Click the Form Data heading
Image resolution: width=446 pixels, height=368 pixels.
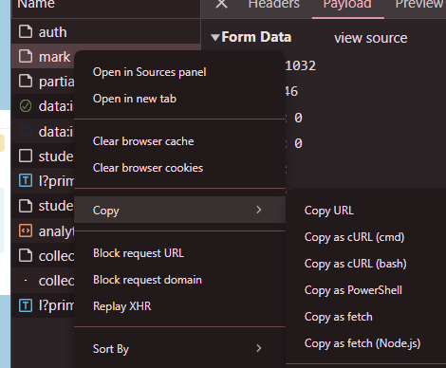(256, 37)
